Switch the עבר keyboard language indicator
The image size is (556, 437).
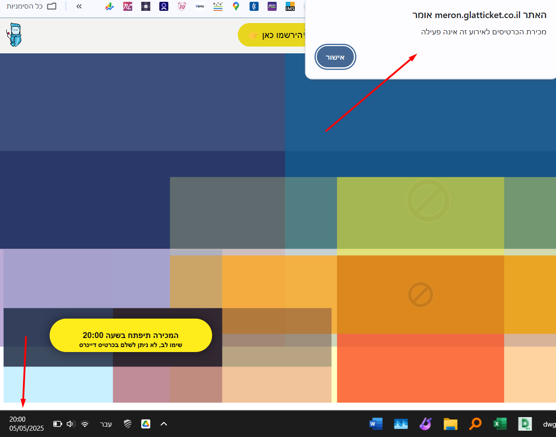106,424
